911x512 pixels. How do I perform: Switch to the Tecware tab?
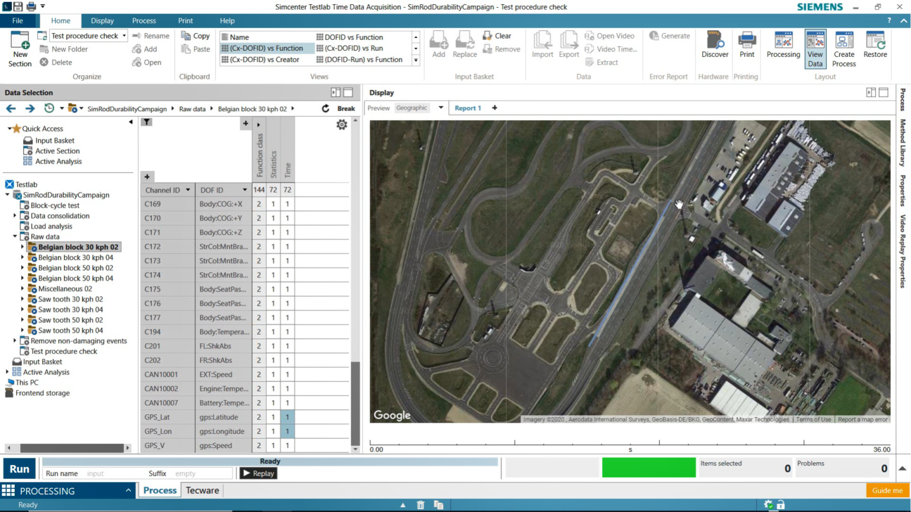[202, 490]
